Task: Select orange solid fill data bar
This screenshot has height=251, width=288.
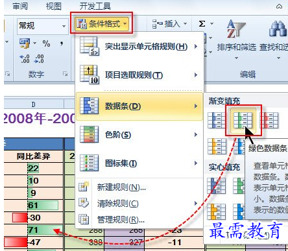Action: pos(217,211)
